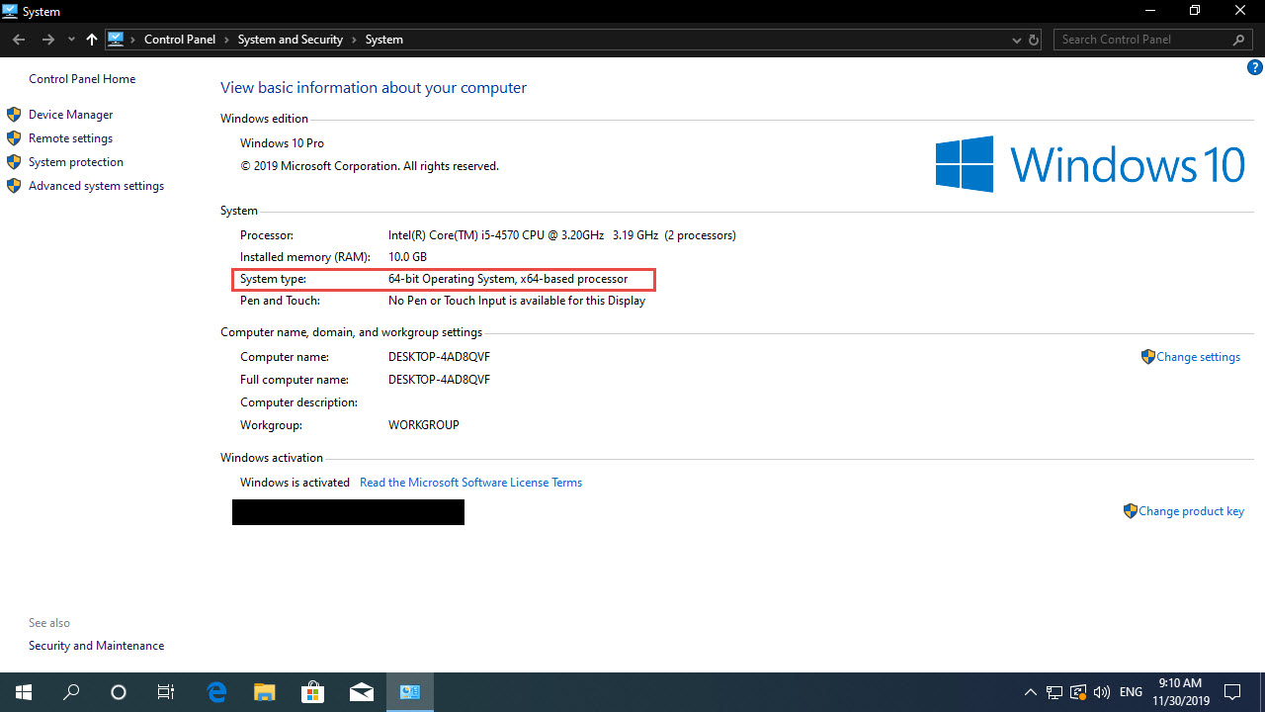1265x712 pixels.
Task: Click shield icon beside Advanced system settings
Action: pos(14,186)
